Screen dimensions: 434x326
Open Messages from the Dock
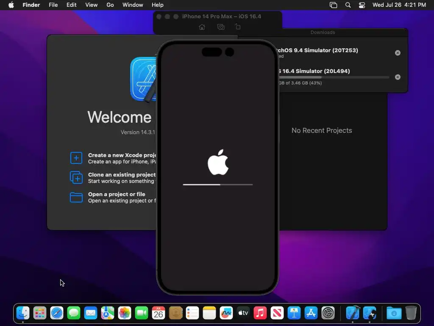pyautogui.click(x=74, y=313)
